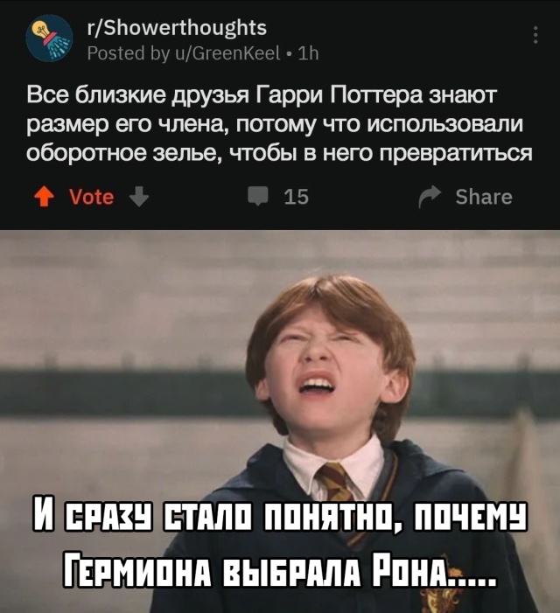
Task: Click the orange Vote label
Action: 92,197
